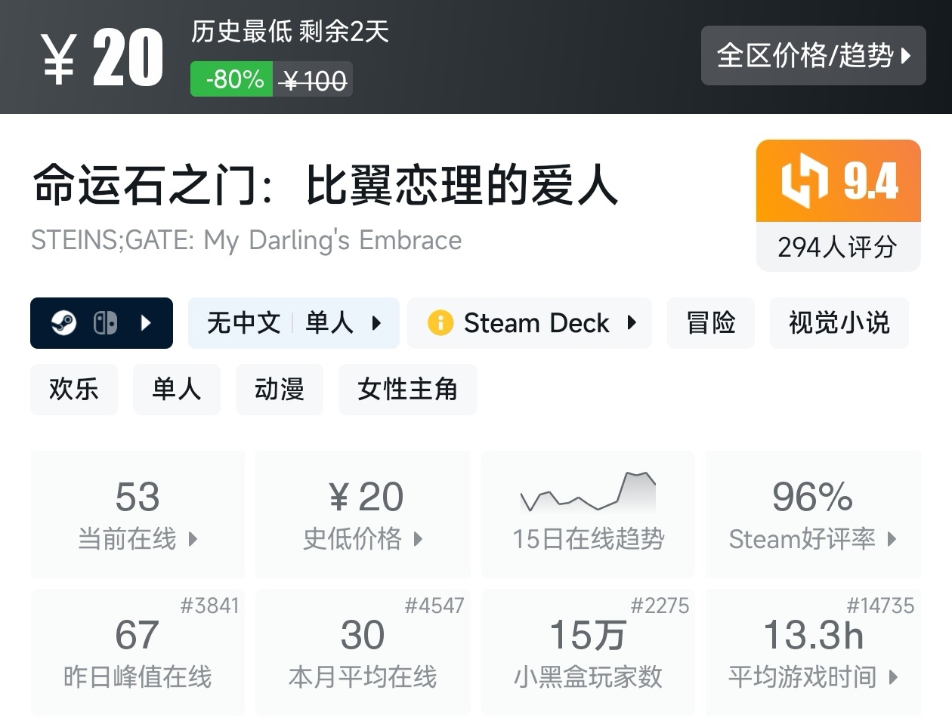Click the yellow Steam Deck info icon

pyautogui.click(x=440, y=323)
